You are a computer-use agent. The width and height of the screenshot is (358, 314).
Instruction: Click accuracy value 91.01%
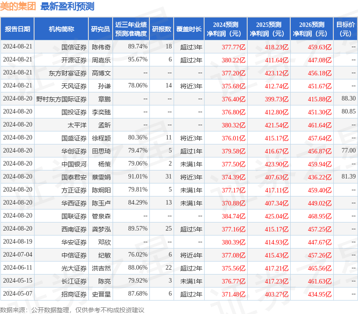[138, 177]
